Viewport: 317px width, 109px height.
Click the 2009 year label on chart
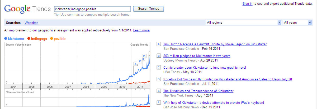104,87
